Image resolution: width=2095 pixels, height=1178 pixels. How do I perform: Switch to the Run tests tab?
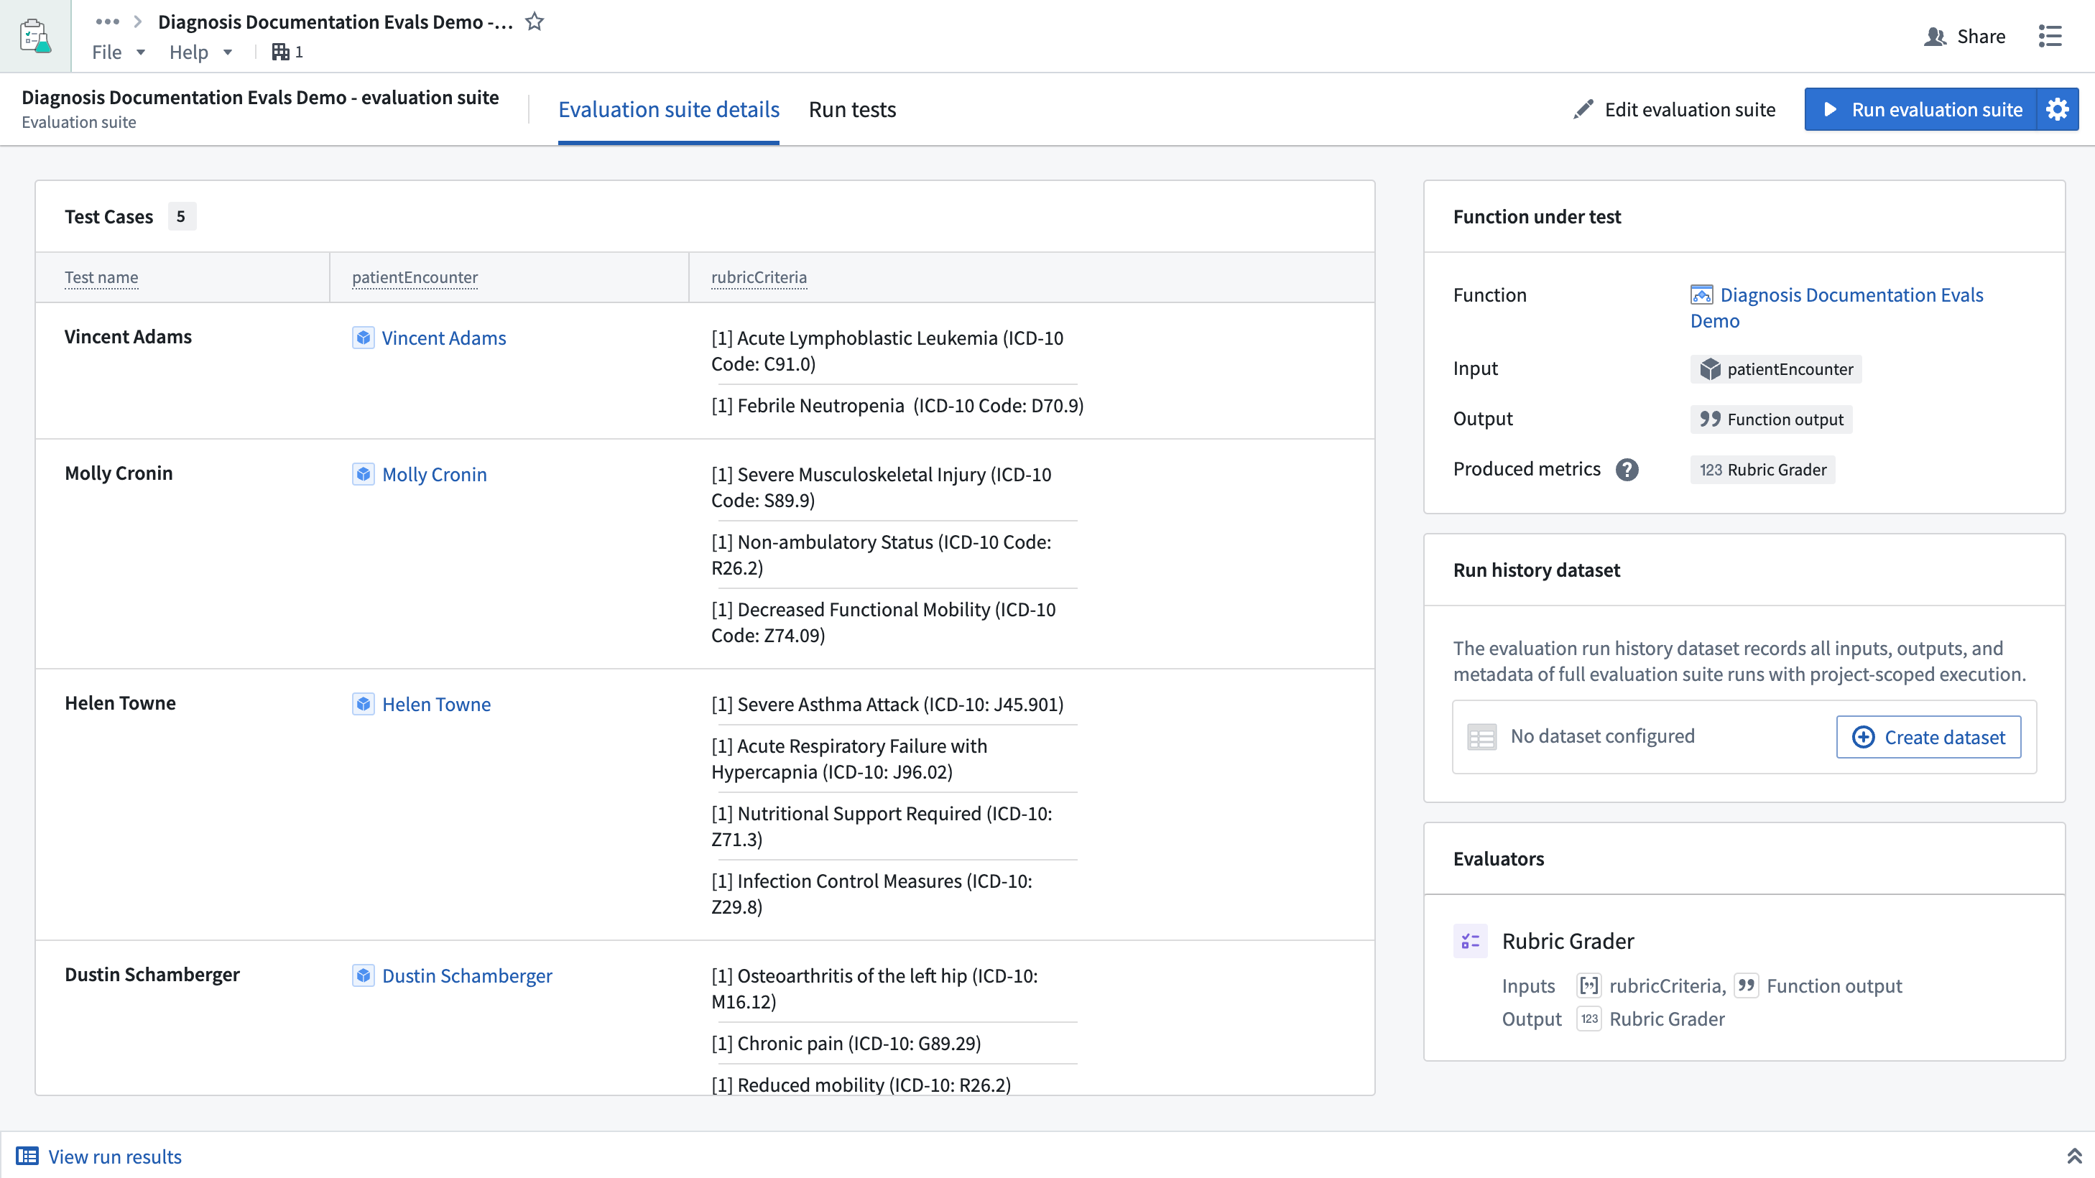[852, 109]
